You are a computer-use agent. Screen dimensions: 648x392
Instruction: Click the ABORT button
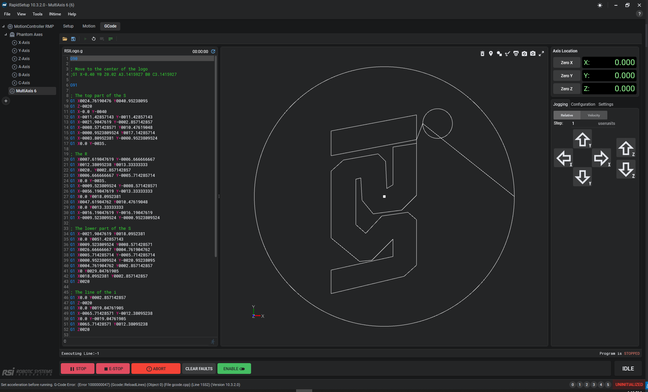pos(156,369)
